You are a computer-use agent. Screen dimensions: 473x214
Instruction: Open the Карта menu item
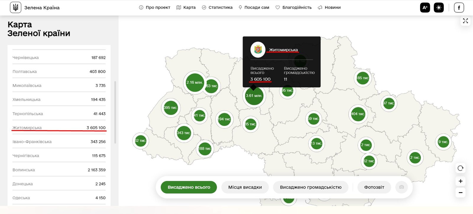click(x=186, y=7)
